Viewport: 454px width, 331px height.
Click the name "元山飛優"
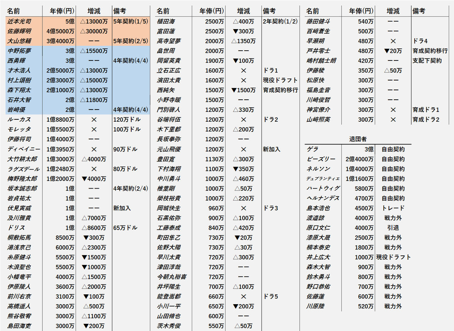pyautogui.click(x=169, y=149)
